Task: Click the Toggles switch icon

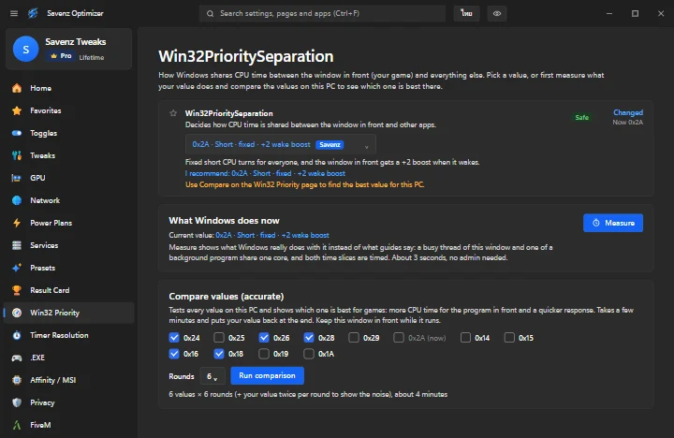Action: pyautogui.click(x=17, y=133)
